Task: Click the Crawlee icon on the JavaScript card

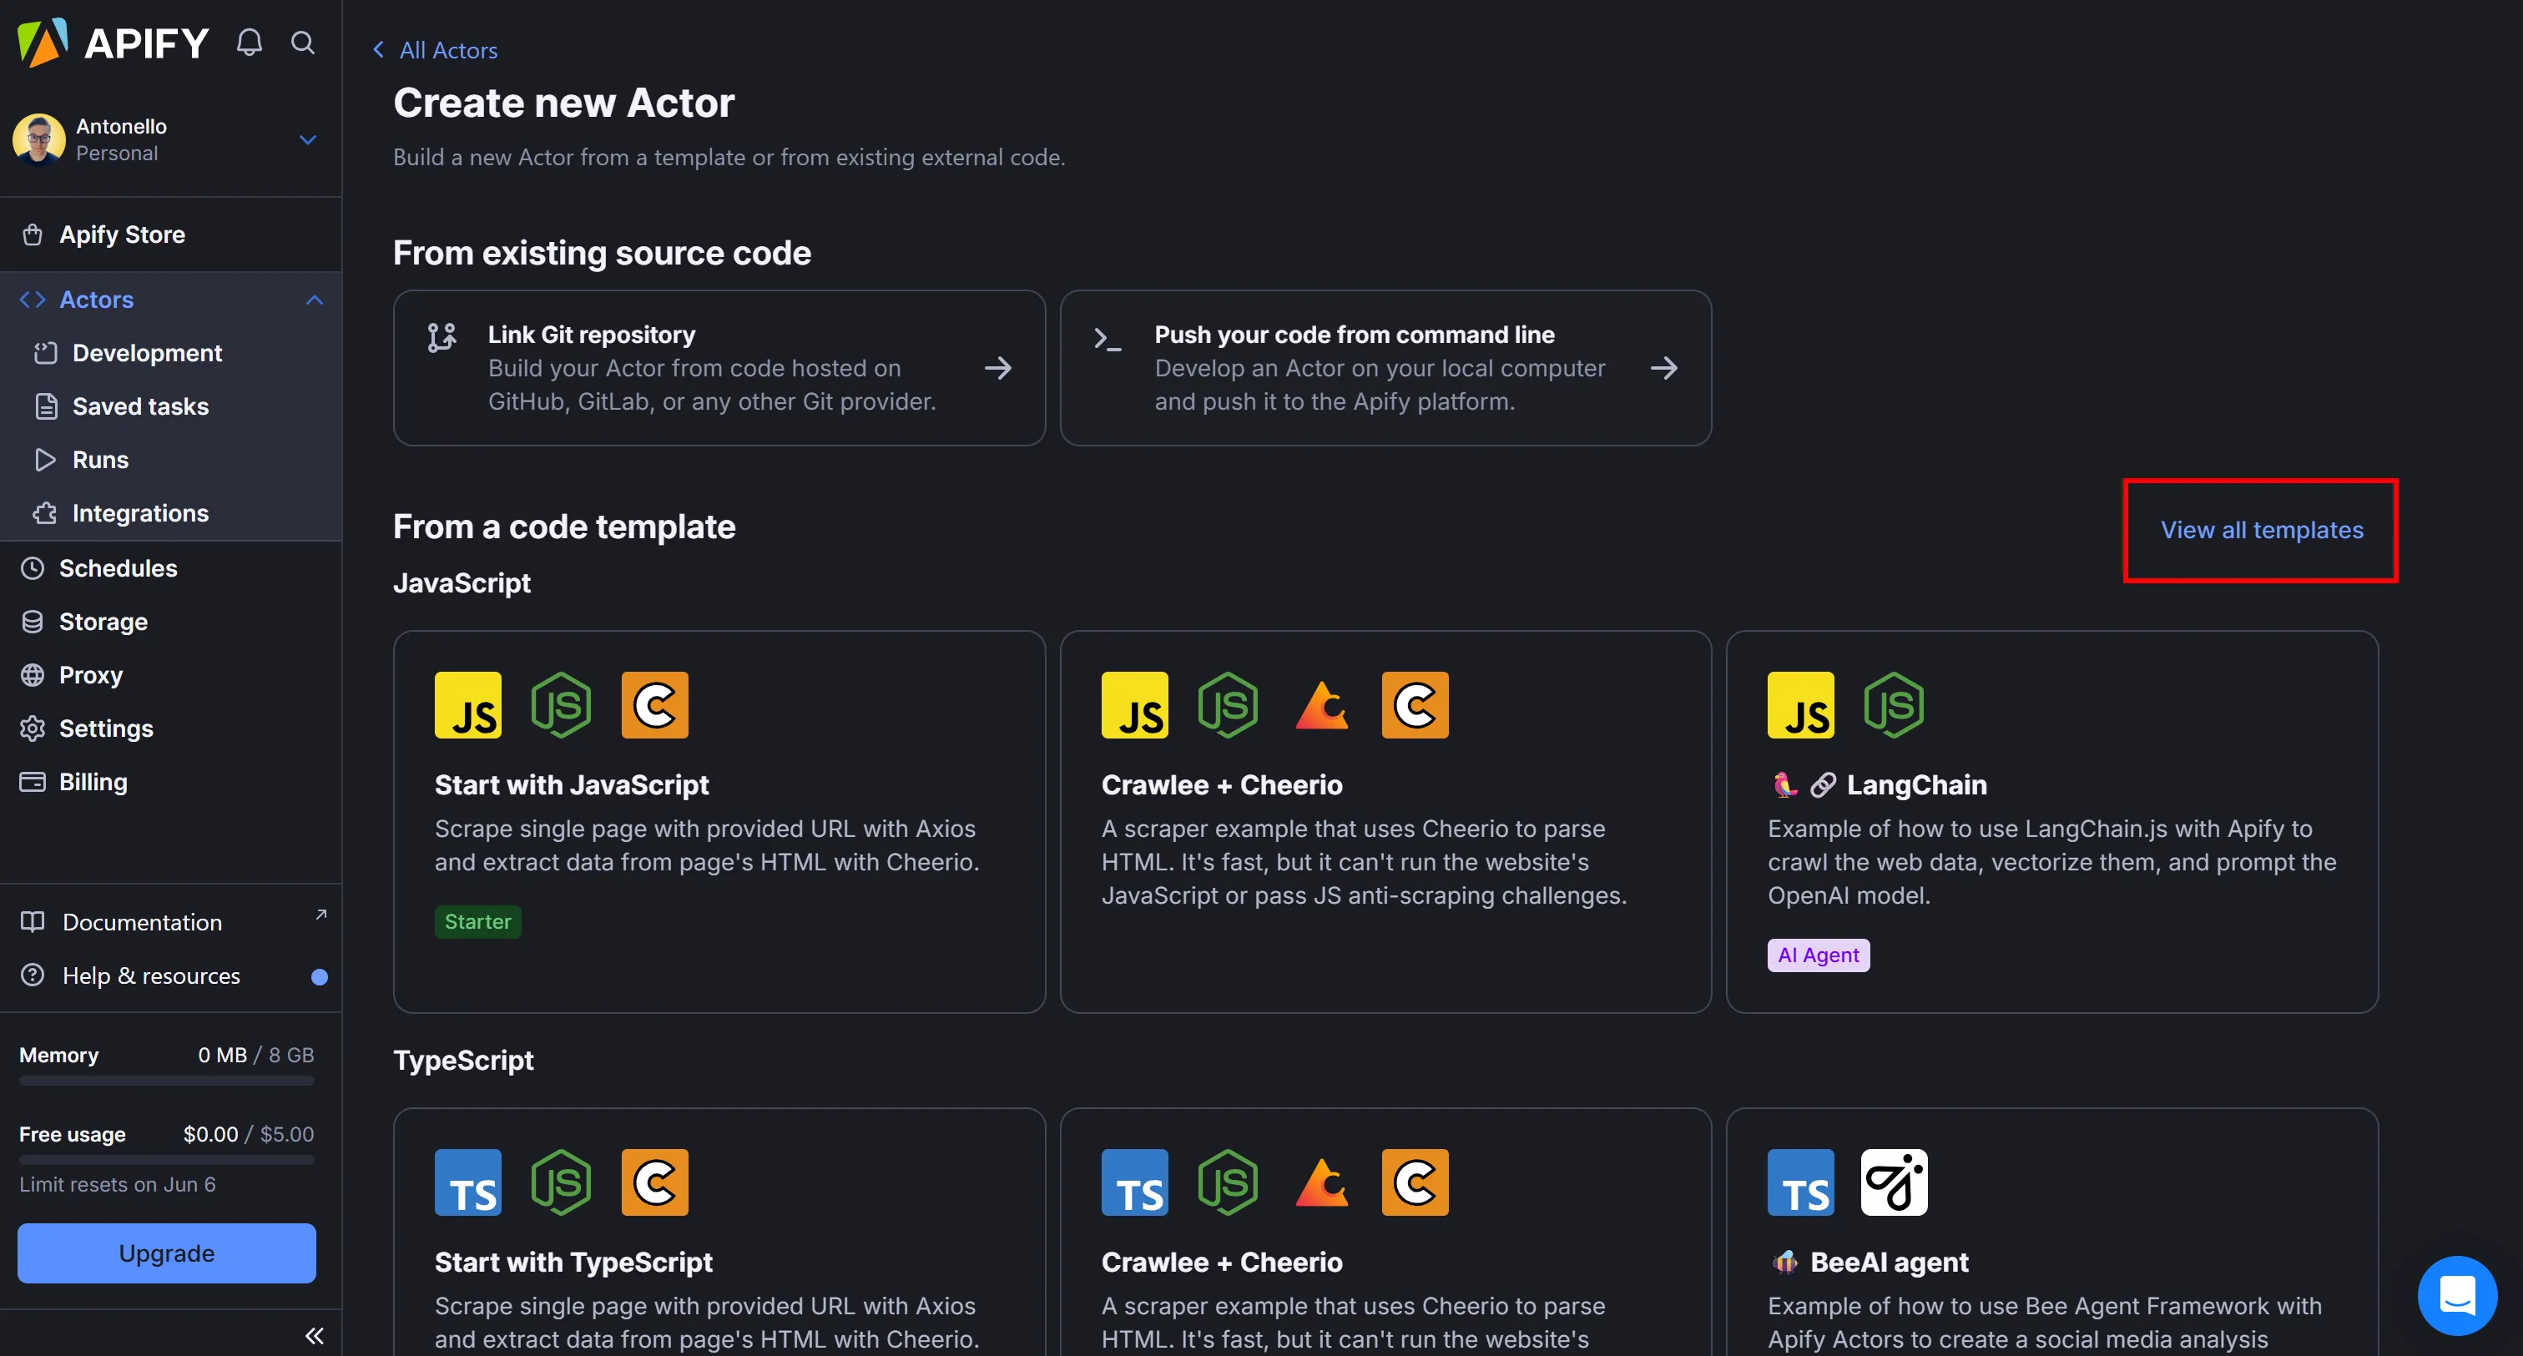Action: tap(1322, 705)
